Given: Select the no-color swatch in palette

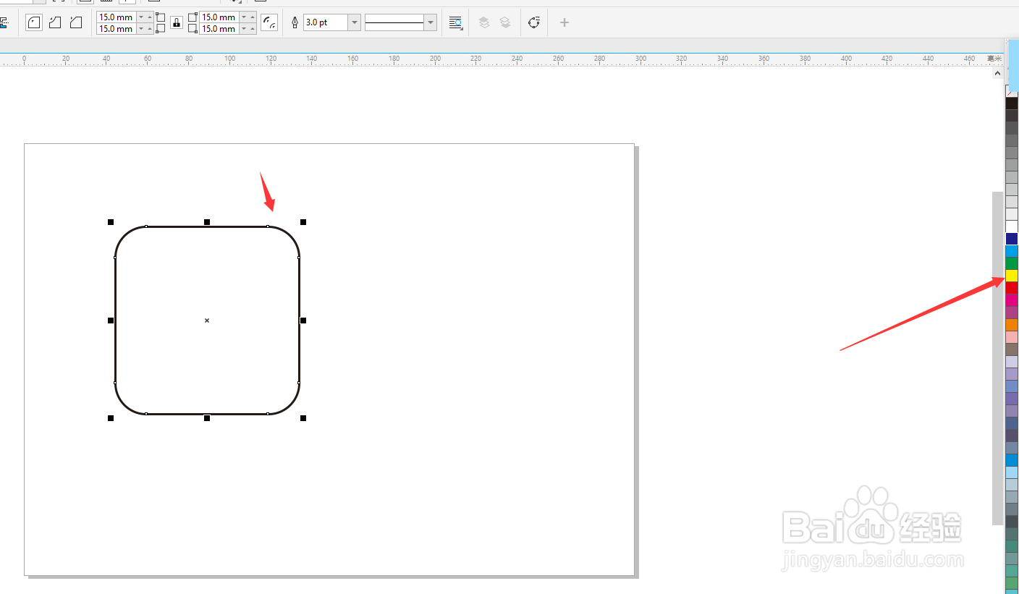Looking at the screenshot, I should [x=1012, y=91].
